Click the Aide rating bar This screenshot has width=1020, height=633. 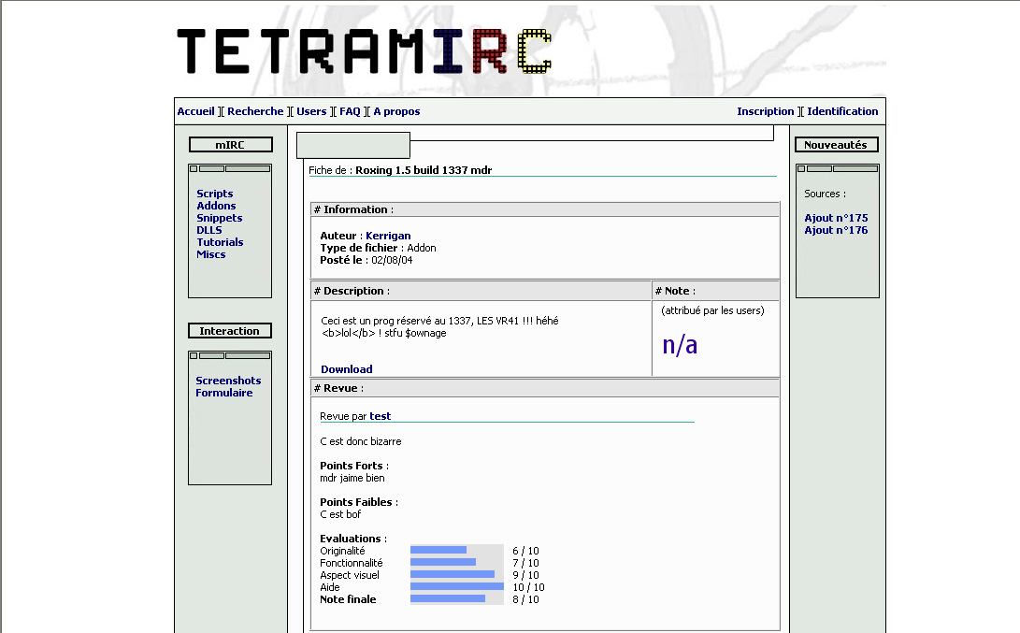456,587
